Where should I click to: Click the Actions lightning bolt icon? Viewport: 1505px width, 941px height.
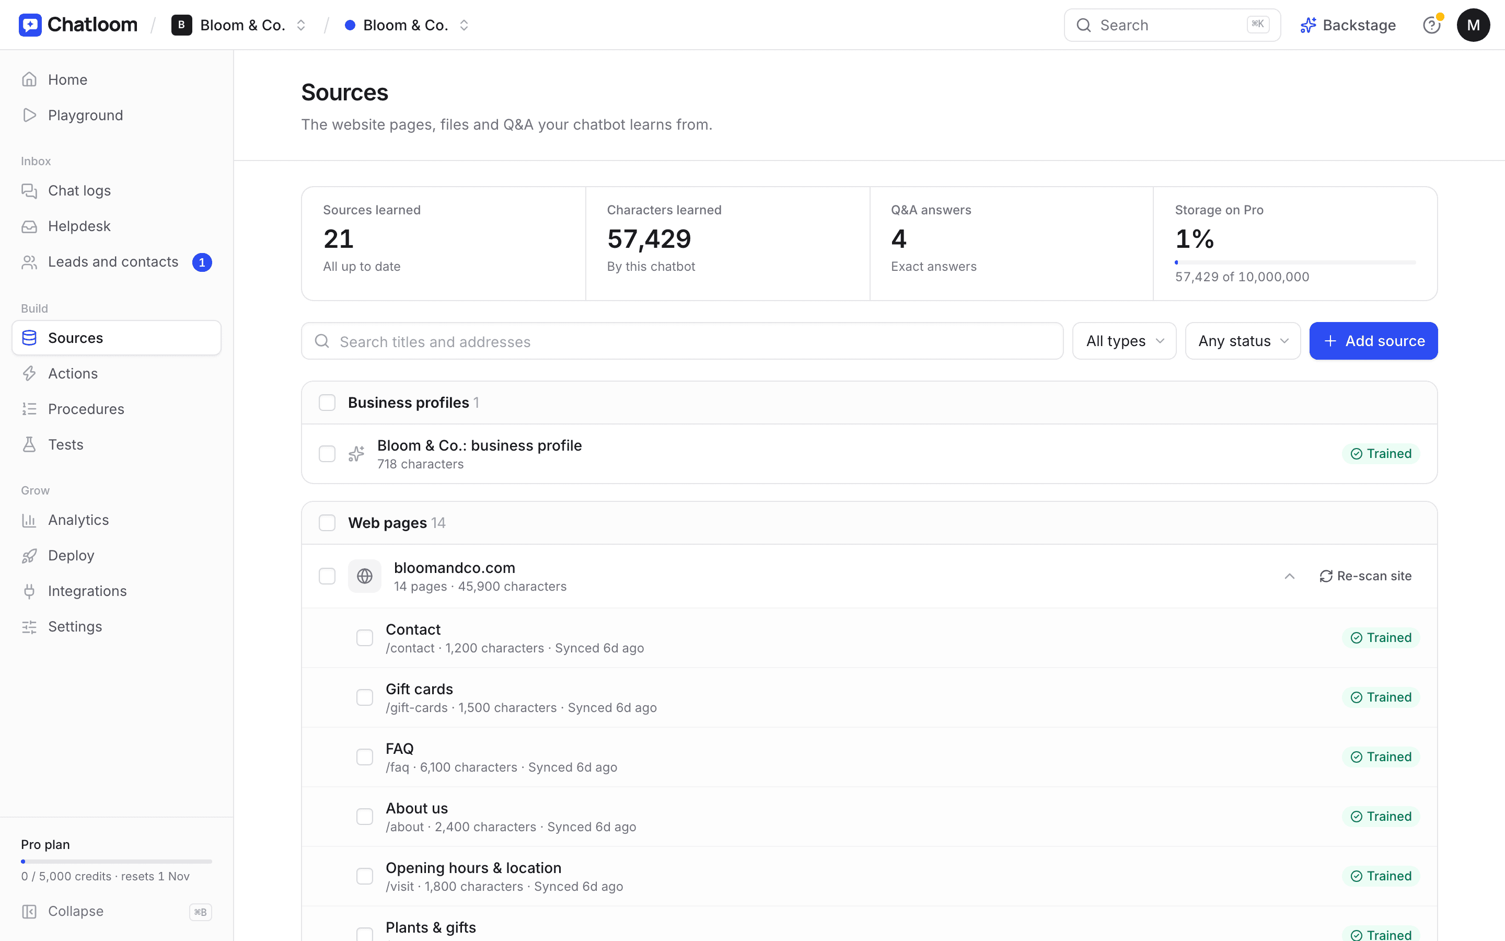tap(29, 373)
